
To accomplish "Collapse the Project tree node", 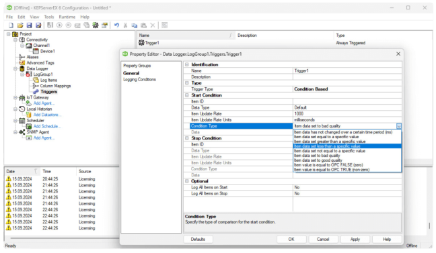I will 9,34.
